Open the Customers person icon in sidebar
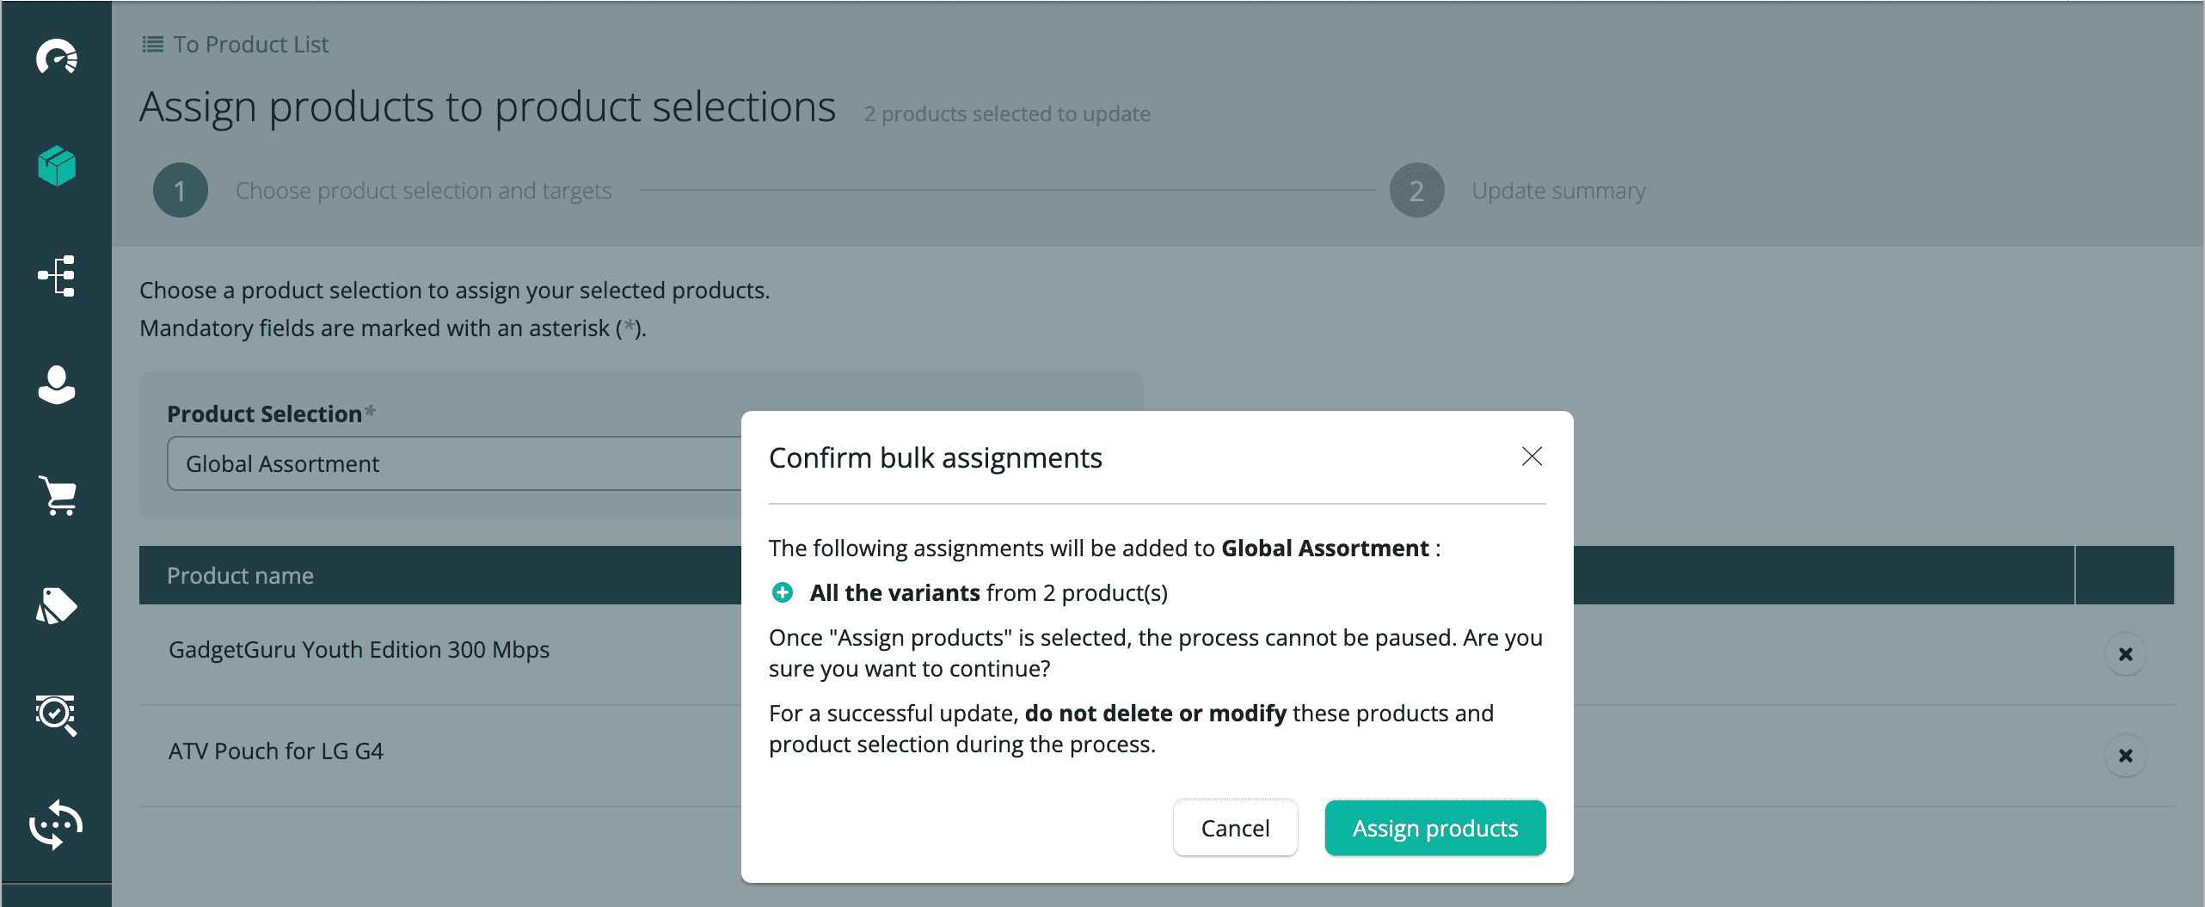 57,386
